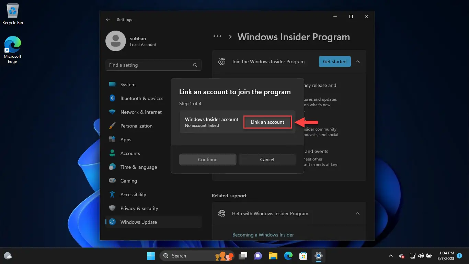
Task: Open the Microsoft Edge desktop shortcut
Action: pyautogui.click(x=13, y=50)
